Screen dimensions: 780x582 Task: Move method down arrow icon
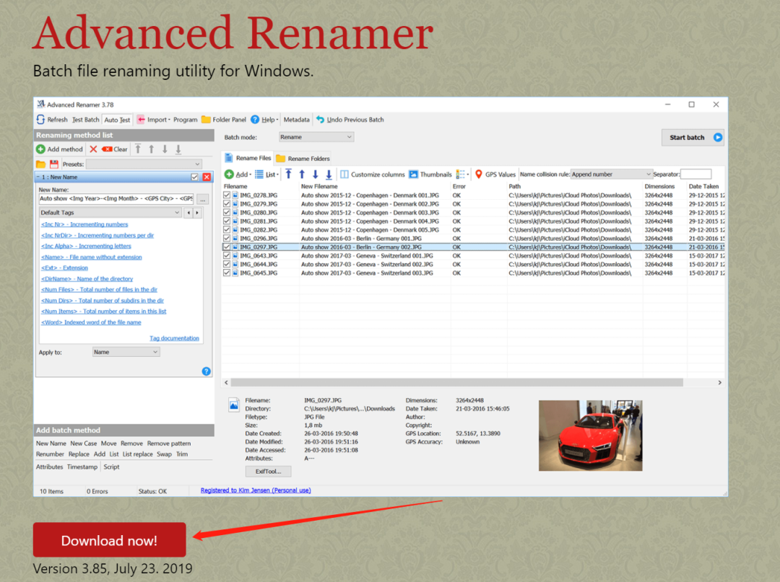165,149
